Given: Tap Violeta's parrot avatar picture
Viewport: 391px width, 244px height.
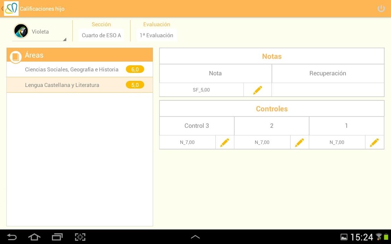Looking at the screenshot, I should (21, 31).
